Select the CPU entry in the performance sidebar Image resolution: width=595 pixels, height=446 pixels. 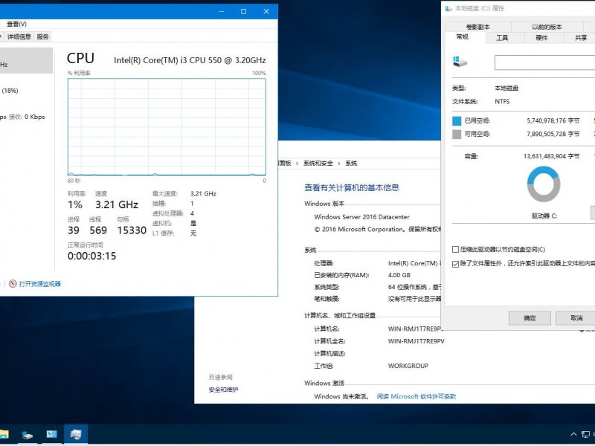(x=26, y=60)
